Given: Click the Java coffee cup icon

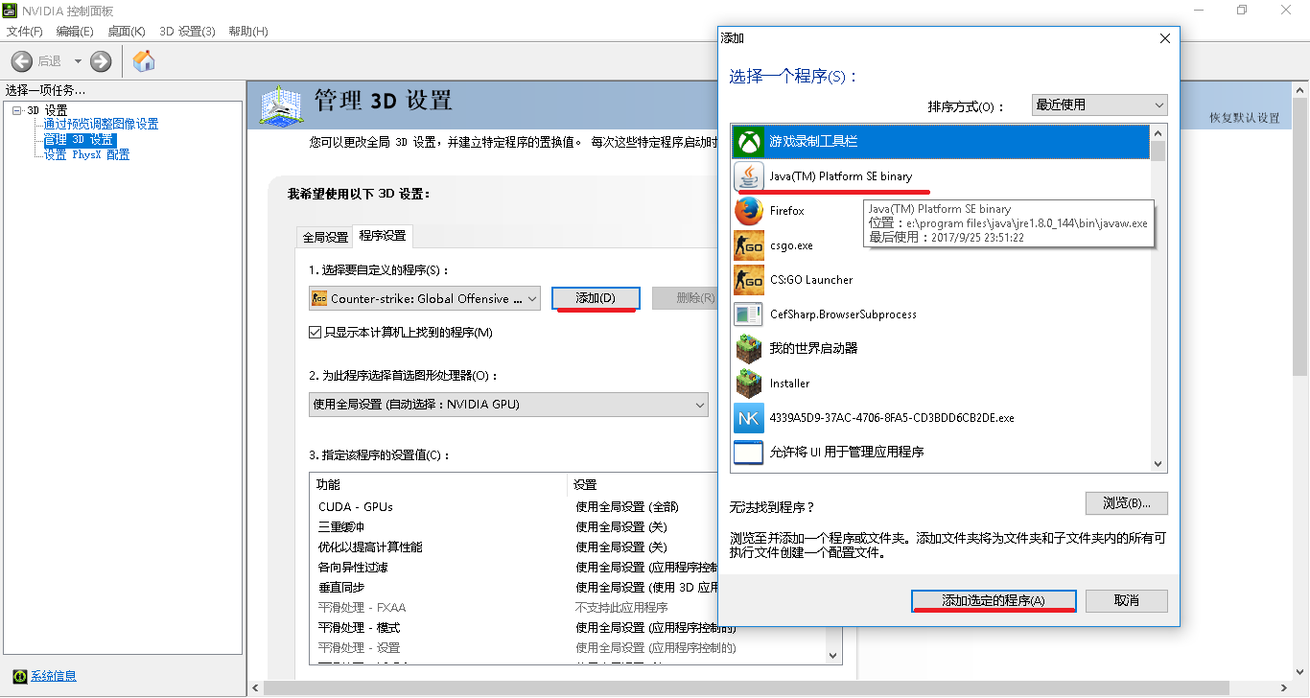Looking at the screenshot, I should pos(748,176).
